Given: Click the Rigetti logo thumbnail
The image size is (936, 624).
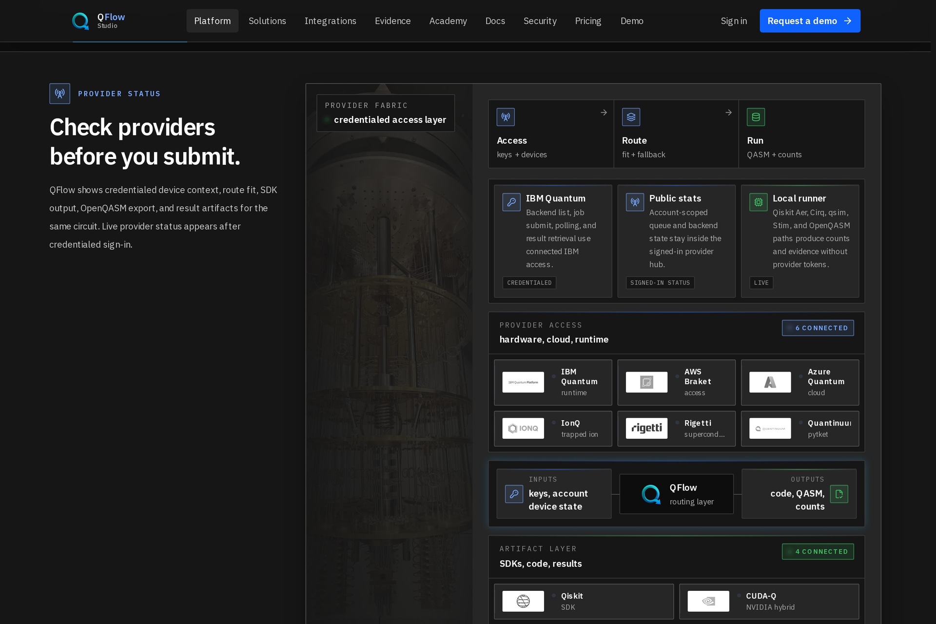Looking at the screenshot, I should click(646, 428).
